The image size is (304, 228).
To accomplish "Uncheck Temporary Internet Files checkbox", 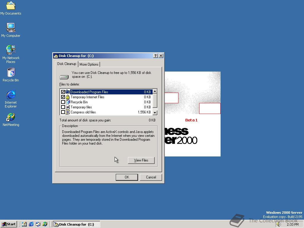I will (x=63, y=97).
